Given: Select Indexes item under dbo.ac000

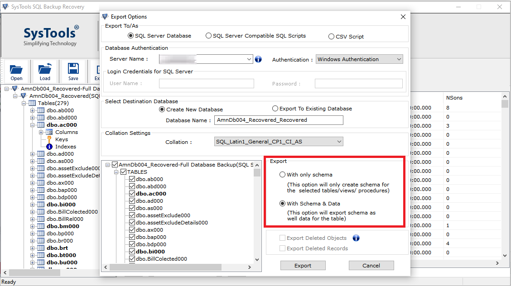Looking at the screenshot, I should [66, 147].
